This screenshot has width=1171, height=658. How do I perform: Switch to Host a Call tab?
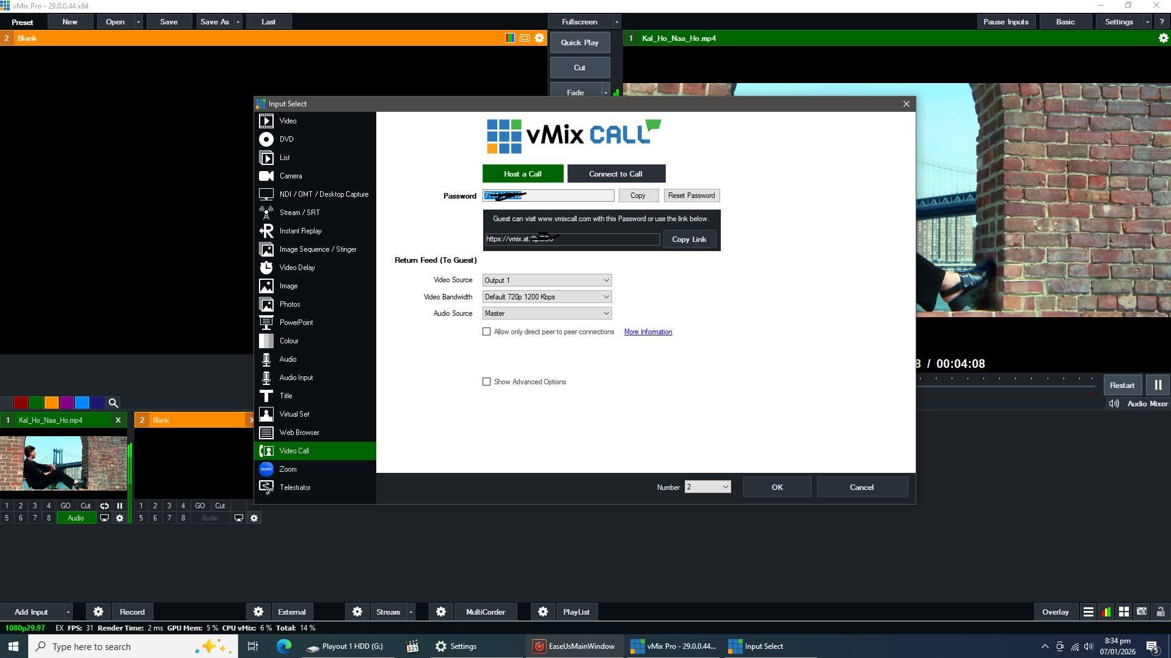coord(523,174)
